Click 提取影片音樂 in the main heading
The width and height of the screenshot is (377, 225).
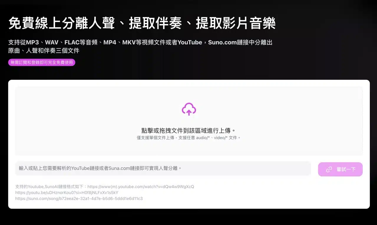pyautogui.click(x=236, y=23)
